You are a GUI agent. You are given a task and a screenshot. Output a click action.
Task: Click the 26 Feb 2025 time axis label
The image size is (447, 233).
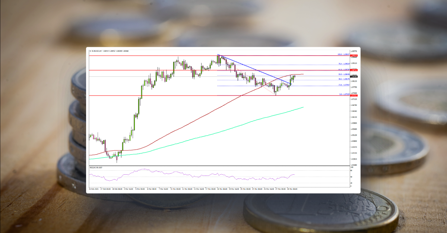coord(93,188)
